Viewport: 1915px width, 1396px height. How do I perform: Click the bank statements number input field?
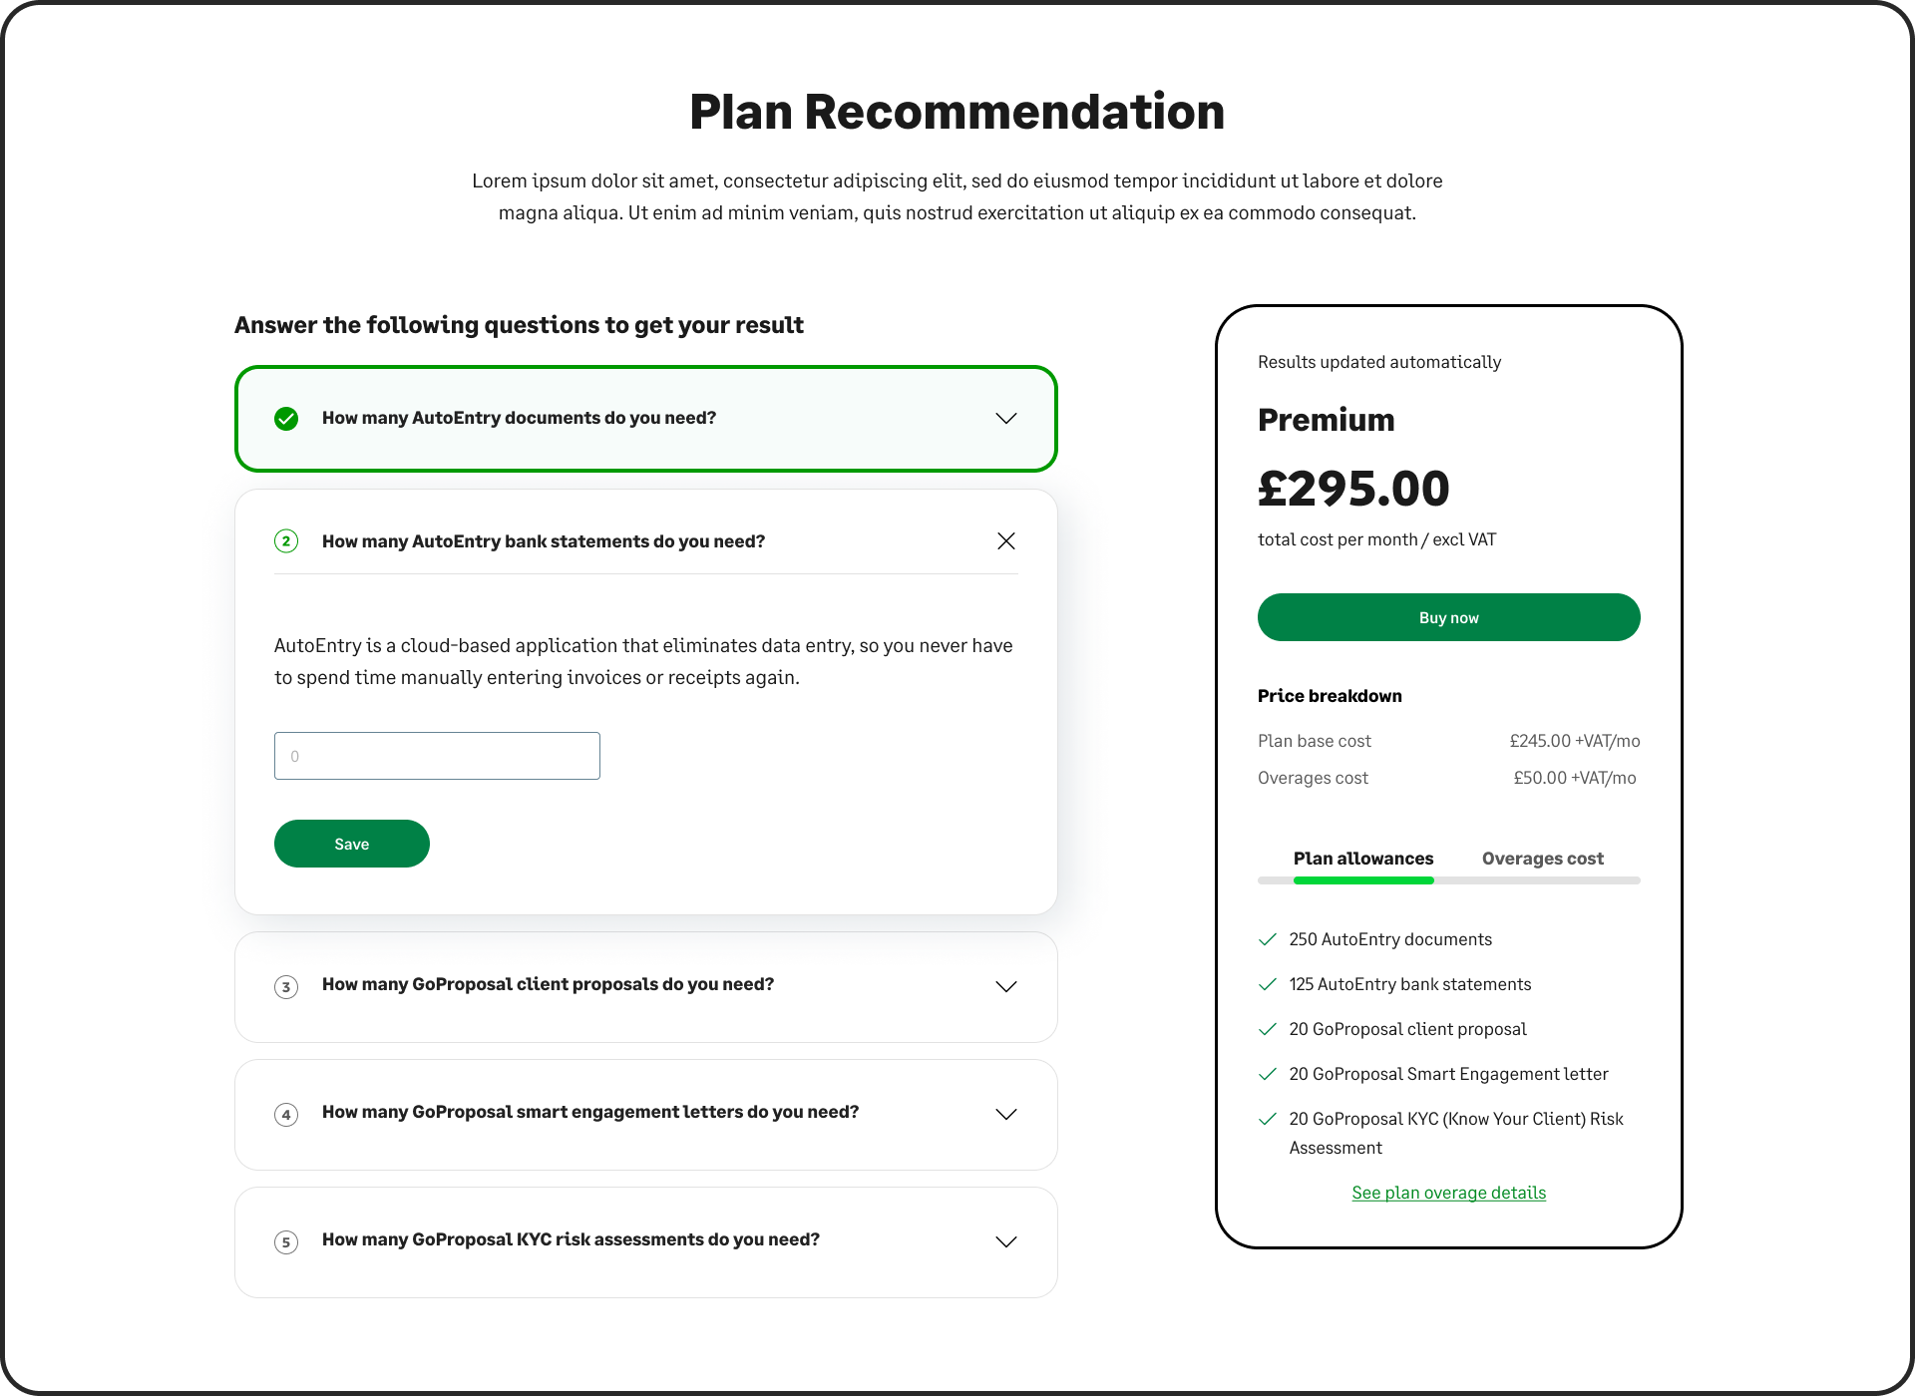437,756
